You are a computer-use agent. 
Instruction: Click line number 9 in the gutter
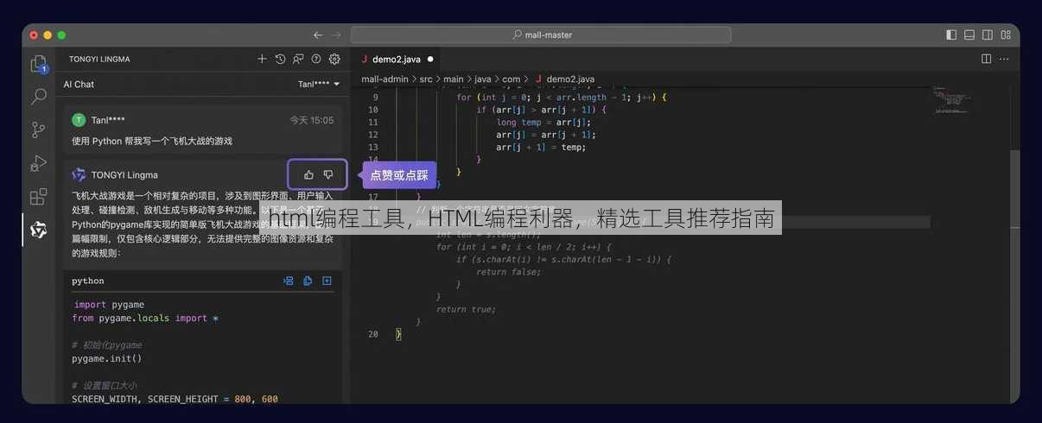(x=374, y=98)
